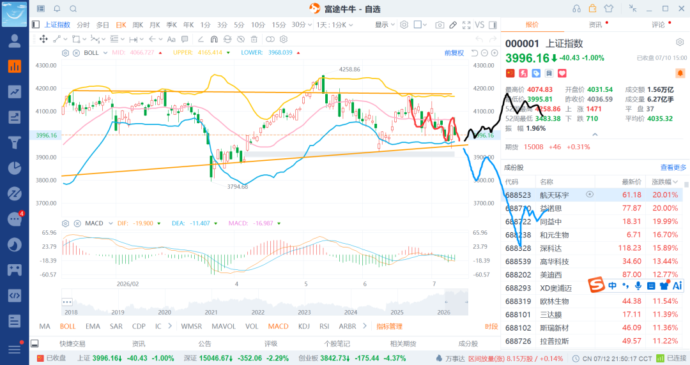The width and height of the screenshot is (690, 365).
Task: Delete drawings with trash icon
Action: pyautogui.click(x=254, y=39)
